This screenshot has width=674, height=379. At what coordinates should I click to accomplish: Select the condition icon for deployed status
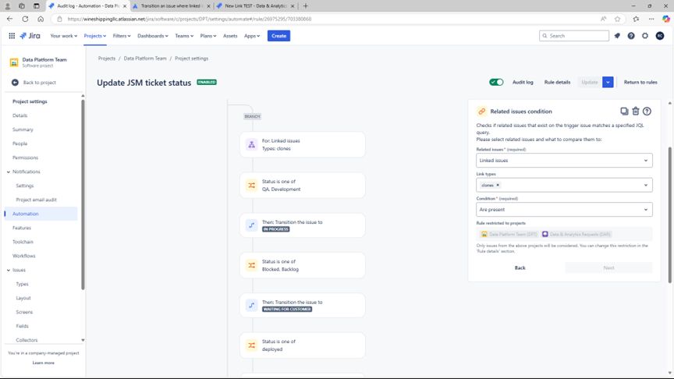(x=251, y=345)
